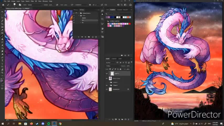The image size is (224, 126).
Task: Switch to the Channels tab
Action: (x=114, y=59)
